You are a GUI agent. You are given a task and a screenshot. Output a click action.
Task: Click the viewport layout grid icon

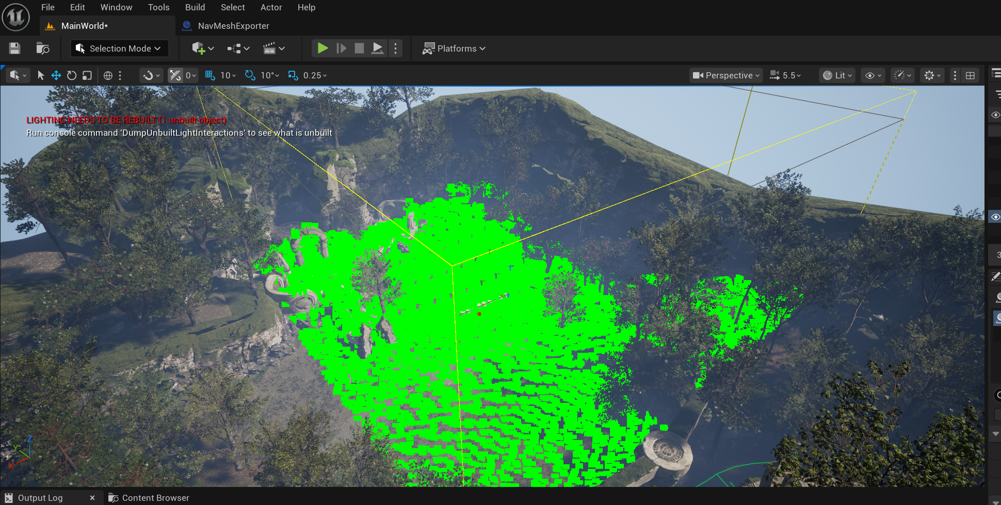pyautogui.click(x=970, y=75)
